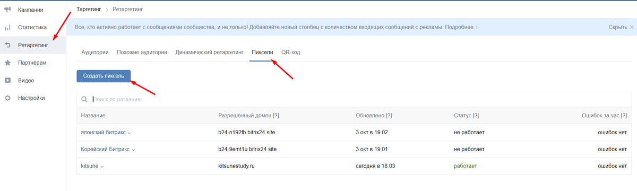Click the search magnifier icon
Image resolution: width=637 pixels, height=191 pixels.
(x=84, y=99)
